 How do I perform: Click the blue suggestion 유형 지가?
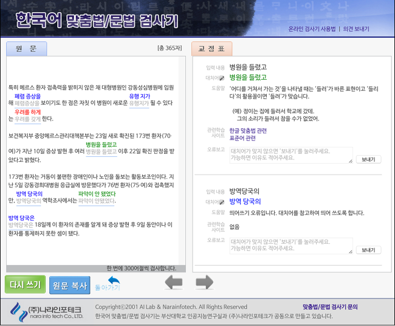(x=140, y=96)
